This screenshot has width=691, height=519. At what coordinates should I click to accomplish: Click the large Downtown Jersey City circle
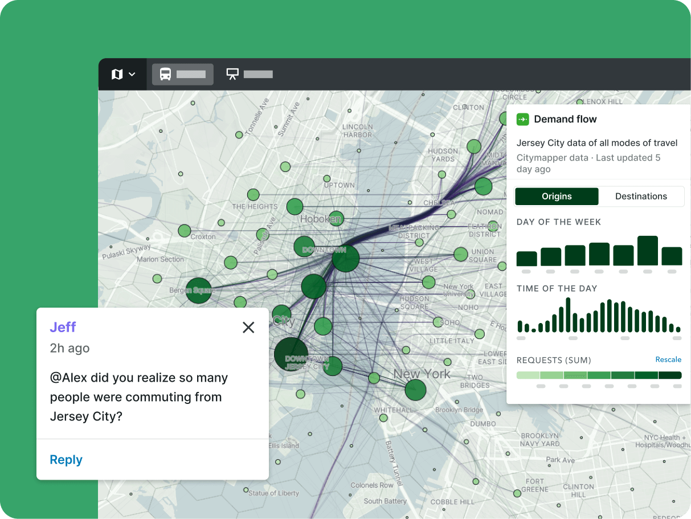(x=291, y=354)
